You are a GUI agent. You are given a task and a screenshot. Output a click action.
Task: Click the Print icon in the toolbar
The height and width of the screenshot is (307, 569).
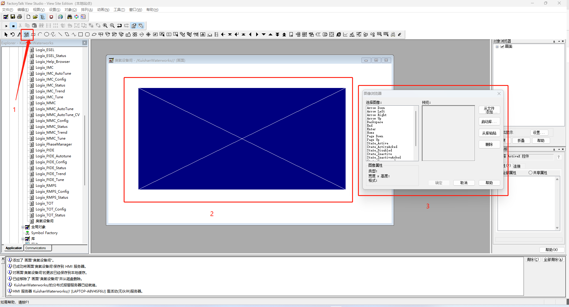(x=19, y=17)
